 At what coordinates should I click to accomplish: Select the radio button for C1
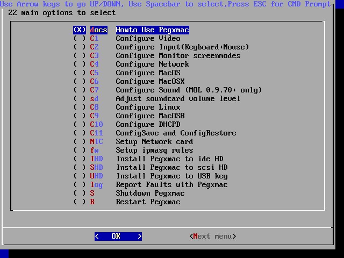pyautogui.click(x=80, y=38)
